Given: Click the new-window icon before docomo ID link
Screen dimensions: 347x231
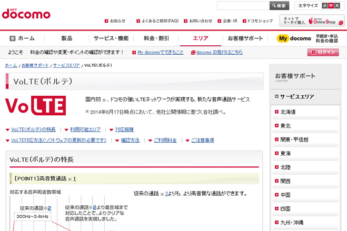Looking at the screenshot, I should (193, 53).
